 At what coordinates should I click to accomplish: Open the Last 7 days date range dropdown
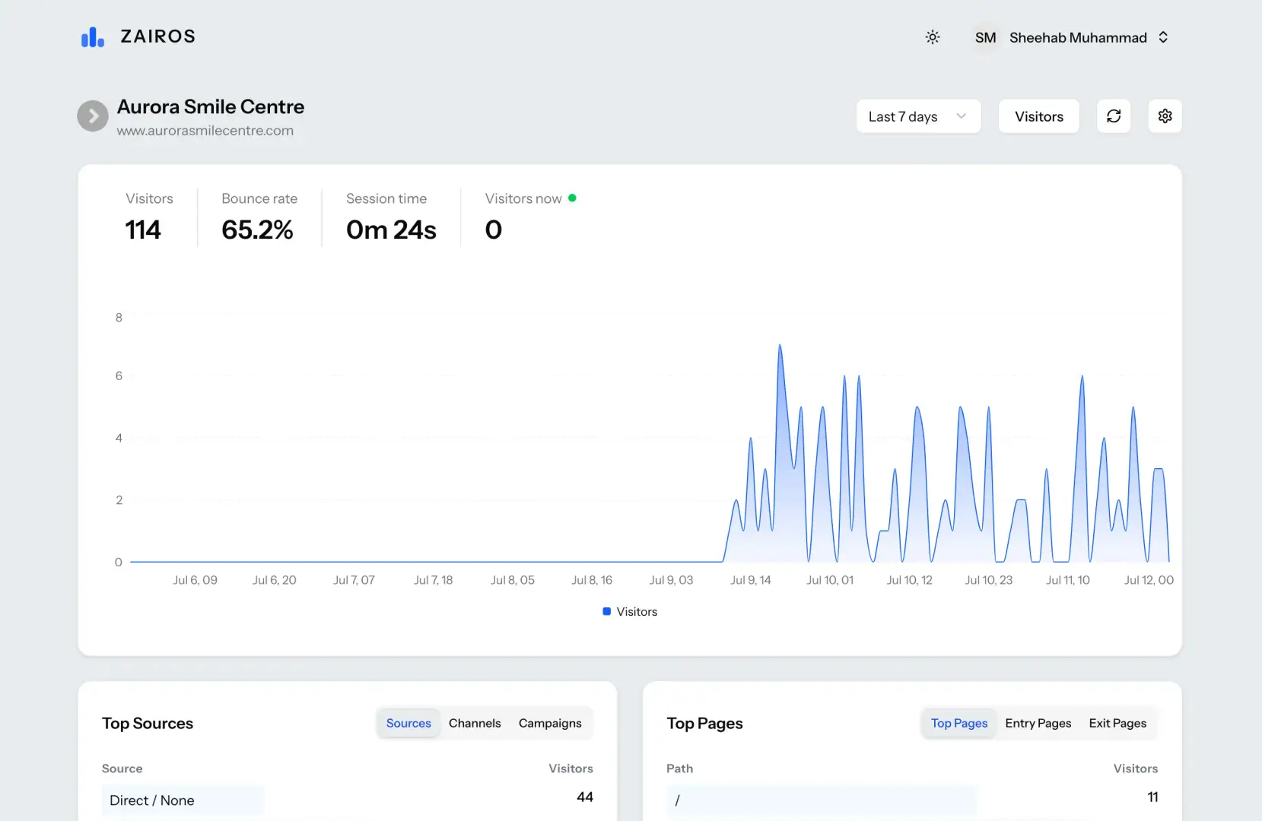point(917,116)
